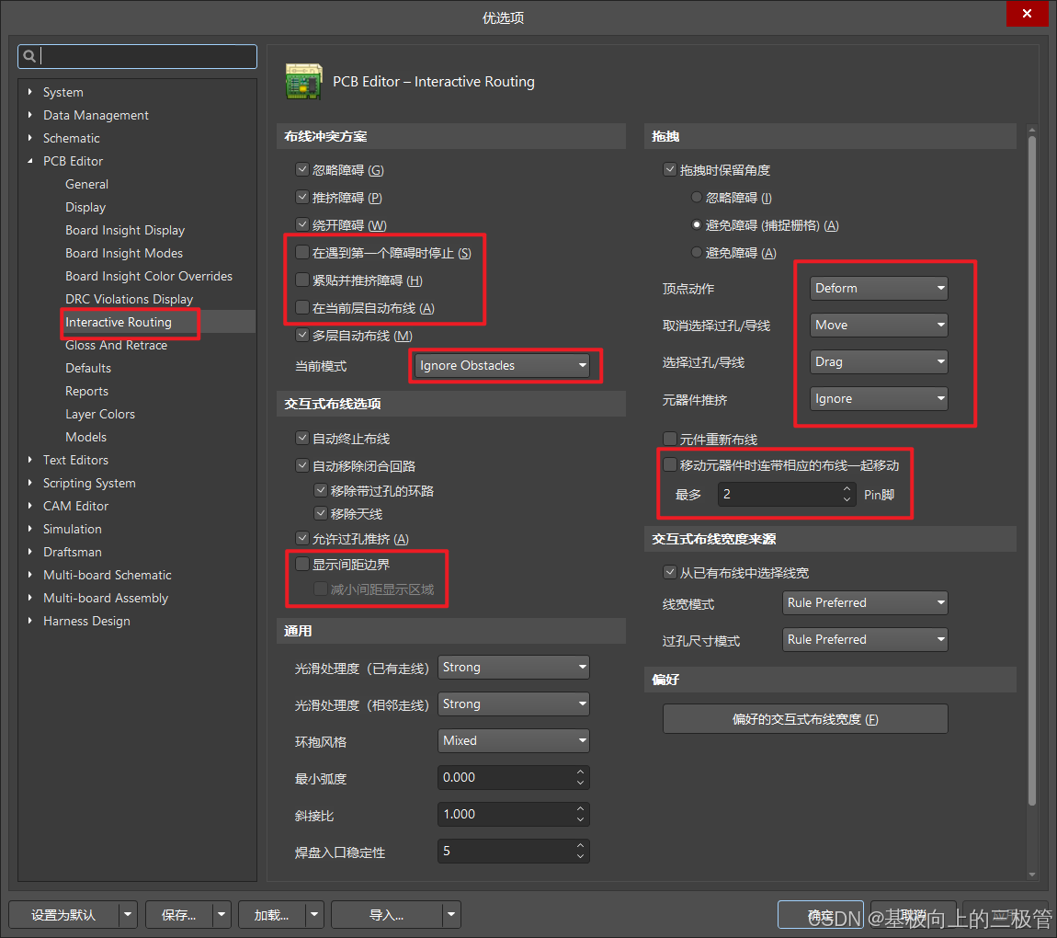Open Board Insight Display page
Viewport: 1057px width, 938px height.
pyautogui.click(x=125, y=230)
